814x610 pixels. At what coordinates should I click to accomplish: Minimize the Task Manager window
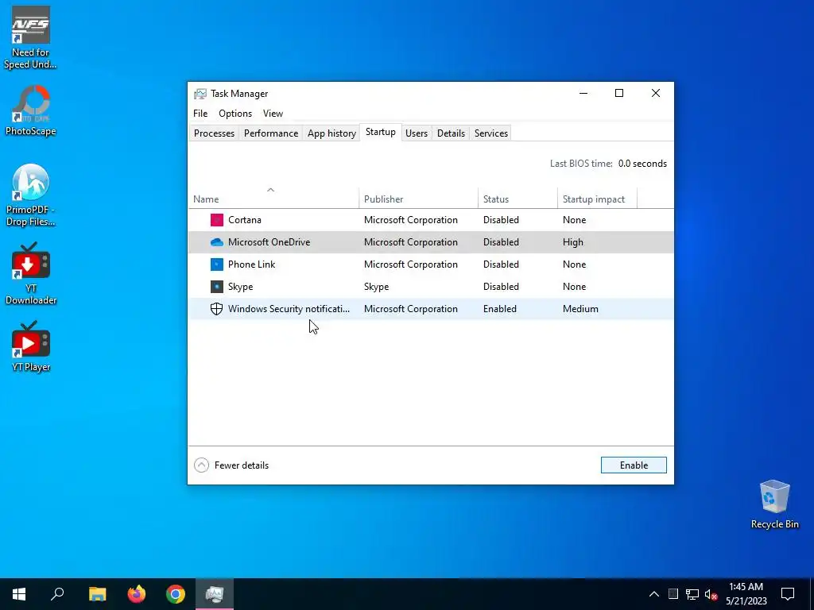(x=583, y=94)
